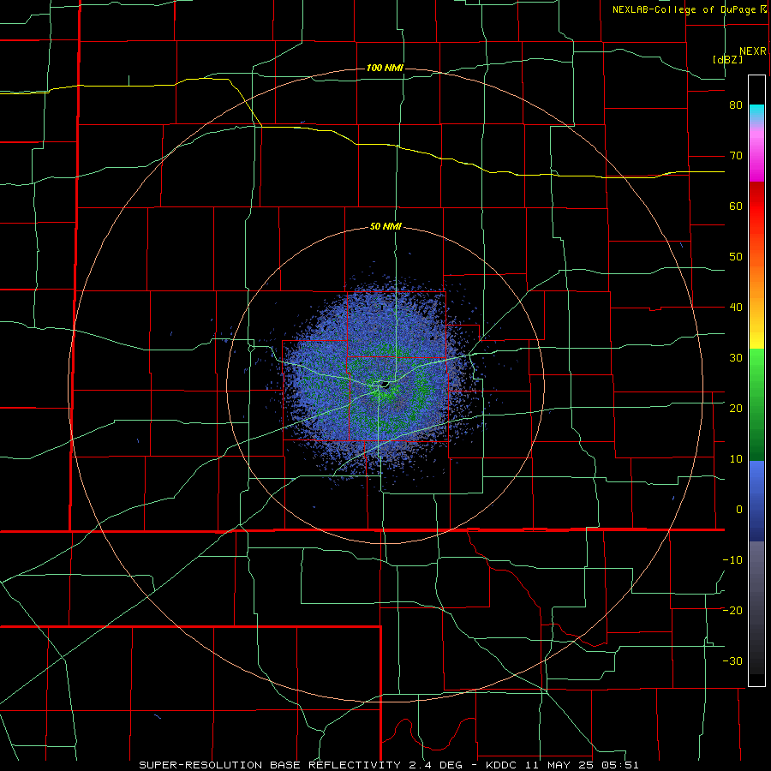Click the NEXR label above the color scale

click(752, 51)
